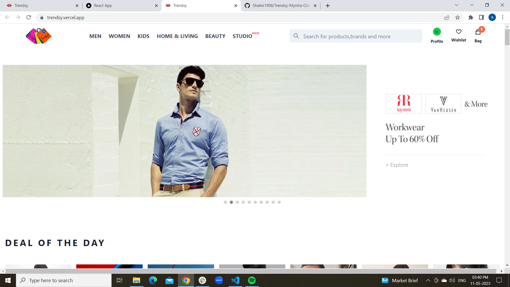Image resolution: width=510 pixels, height=287 pixels.
Task: Select the first carousel dot indicator
Action: click(x=225, y=202)
